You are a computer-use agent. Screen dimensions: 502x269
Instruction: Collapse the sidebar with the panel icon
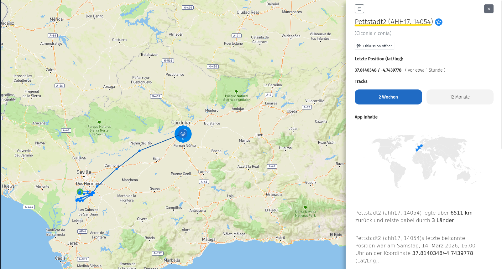coord(359,9)
